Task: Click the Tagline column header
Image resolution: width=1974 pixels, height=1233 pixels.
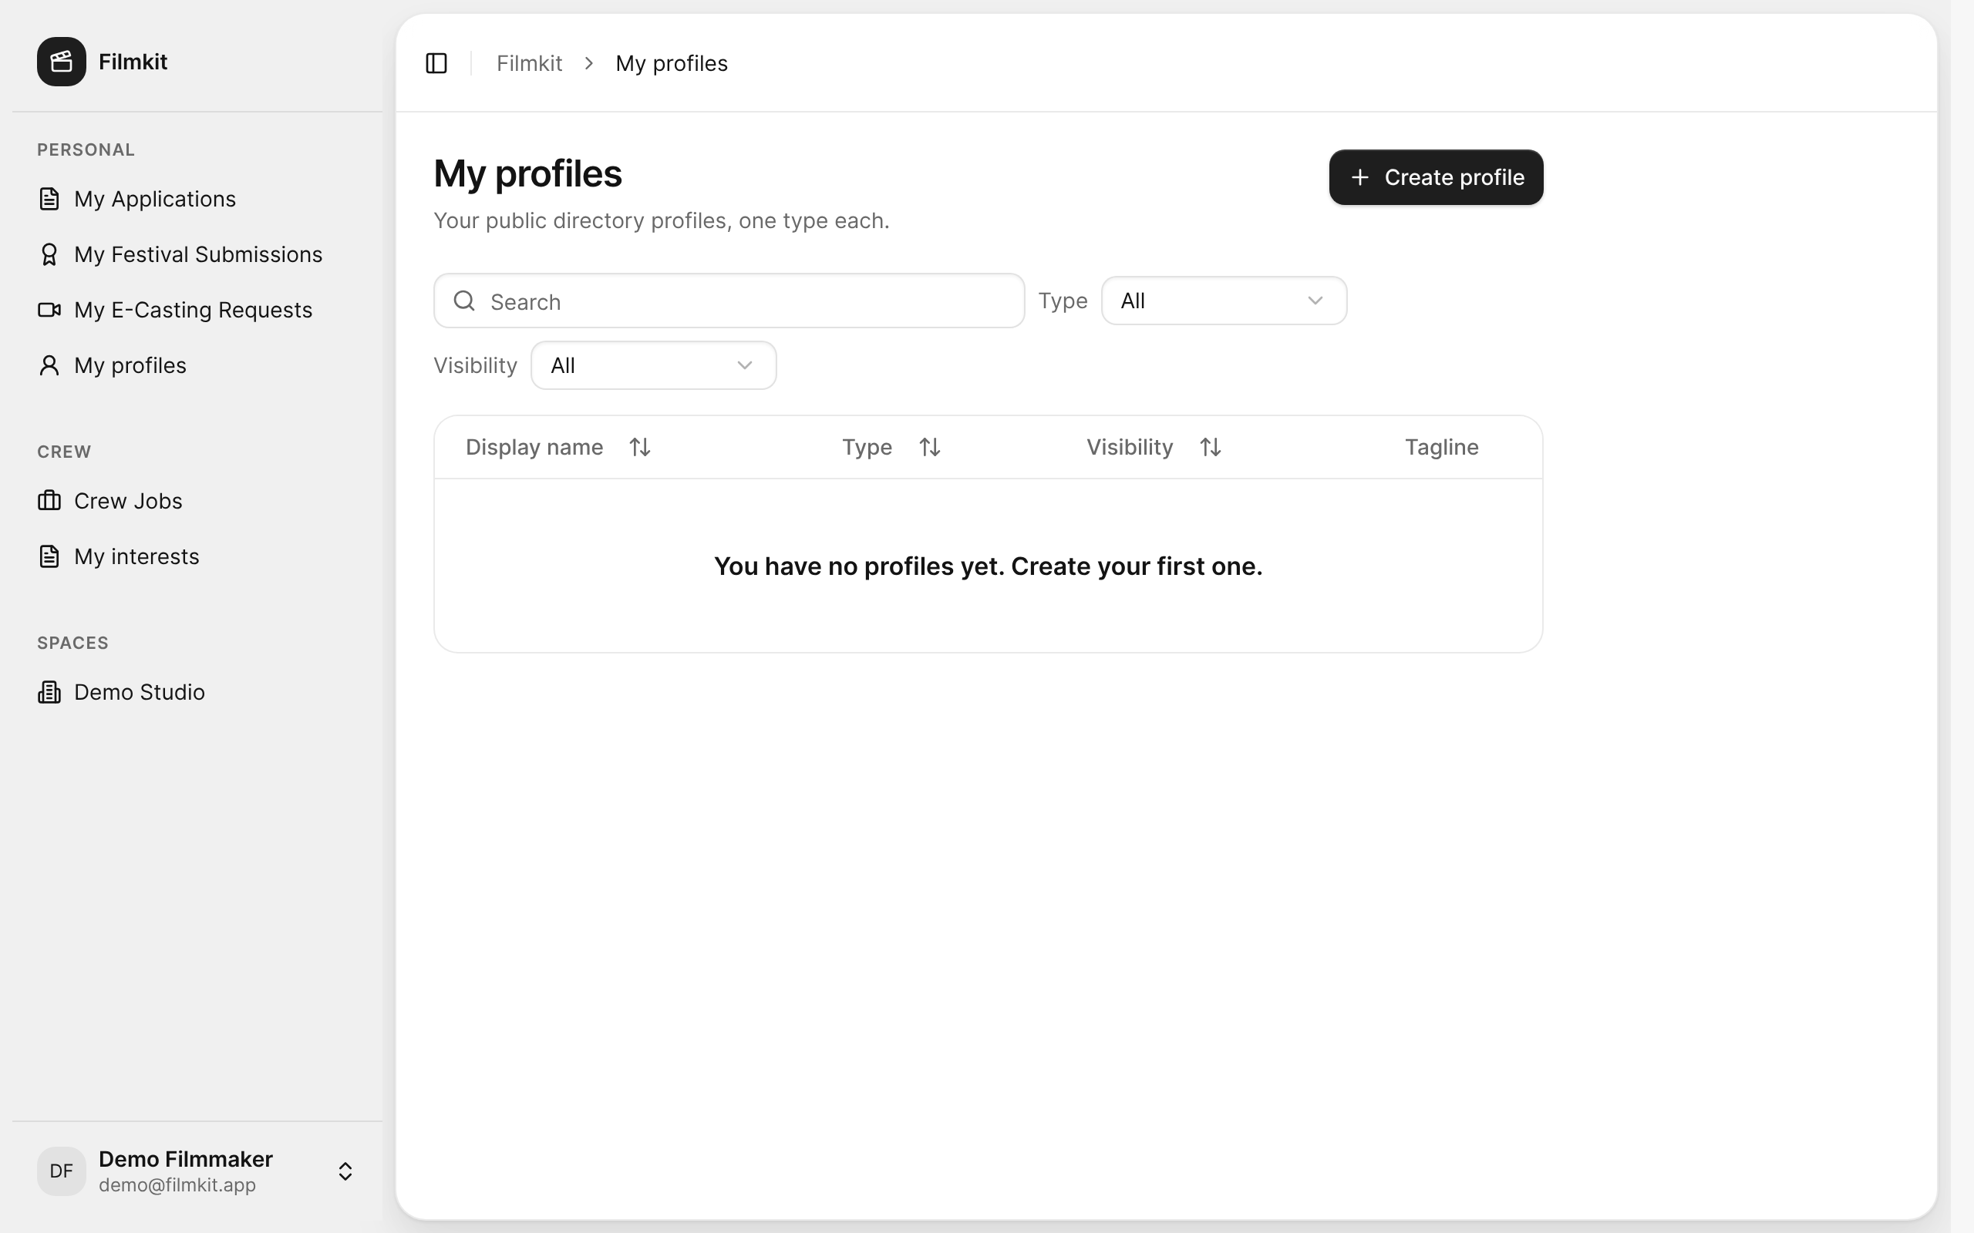Action: click(x=1441, y=447)
